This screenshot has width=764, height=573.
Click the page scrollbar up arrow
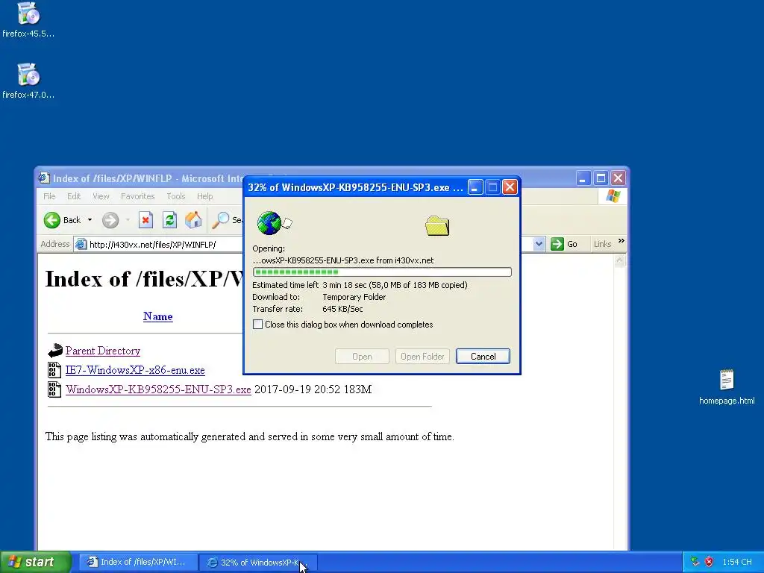point(620,260)
